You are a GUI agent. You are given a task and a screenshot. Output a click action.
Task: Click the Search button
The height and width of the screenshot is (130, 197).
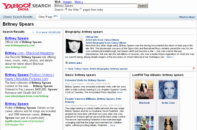(x=142, y=6)
